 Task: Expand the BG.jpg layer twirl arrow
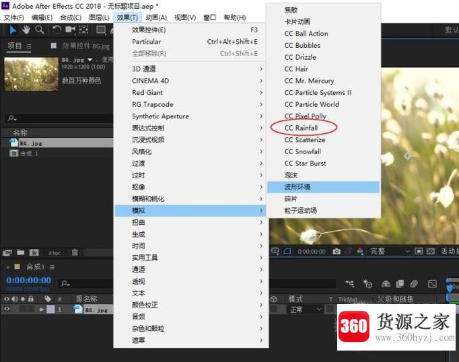coord(42,310)
